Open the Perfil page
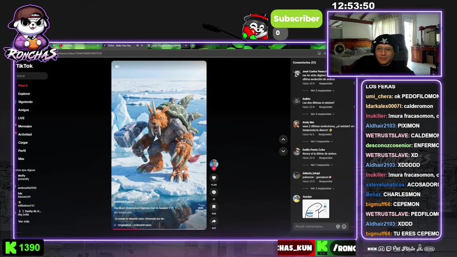Image resolution: width=457 pixels, height=257 pixels. pyautogui.click(x=22, y=151)
